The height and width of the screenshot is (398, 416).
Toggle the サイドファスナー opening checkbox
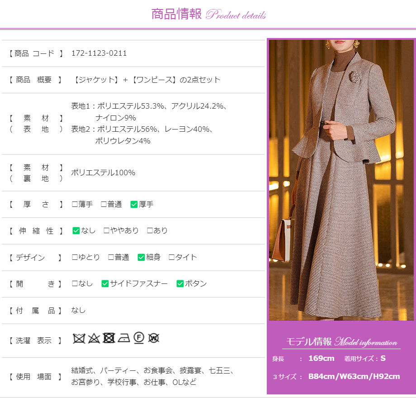(105, 283)
